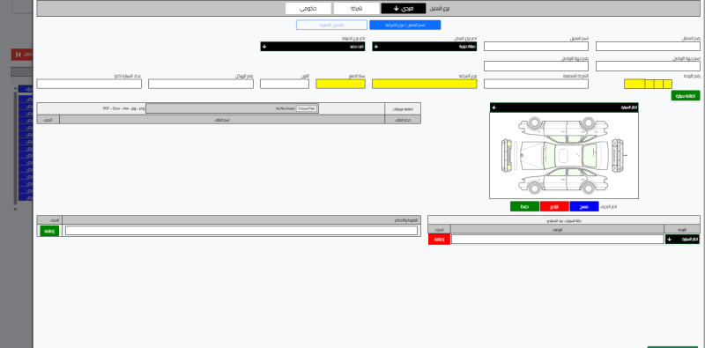
Task: Click the yellow سنة الصنع year field
Action: click(x=340, y=84)
